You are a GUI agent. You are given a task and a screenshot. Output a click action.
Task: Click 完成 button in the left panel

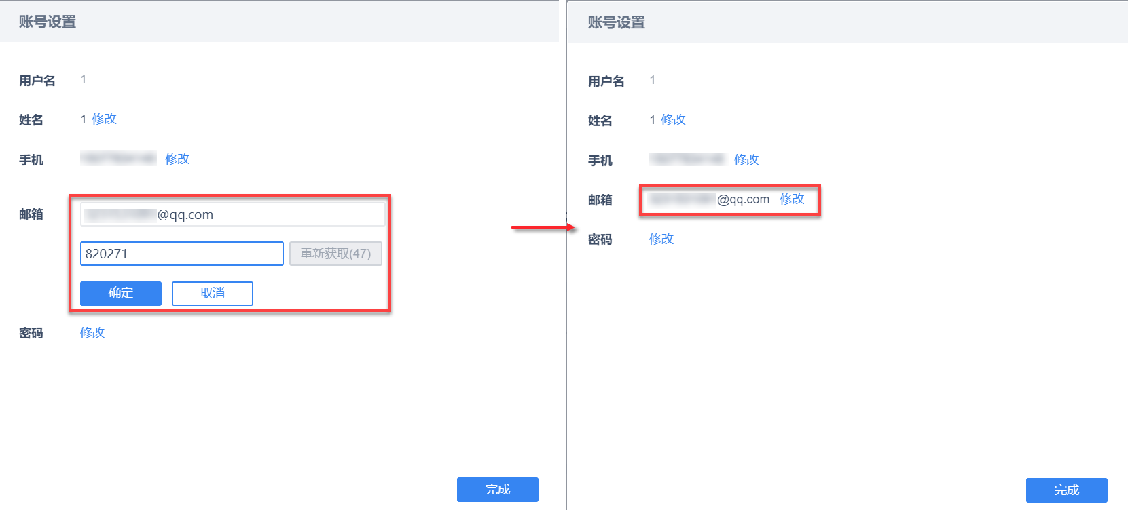coord(497,490)
